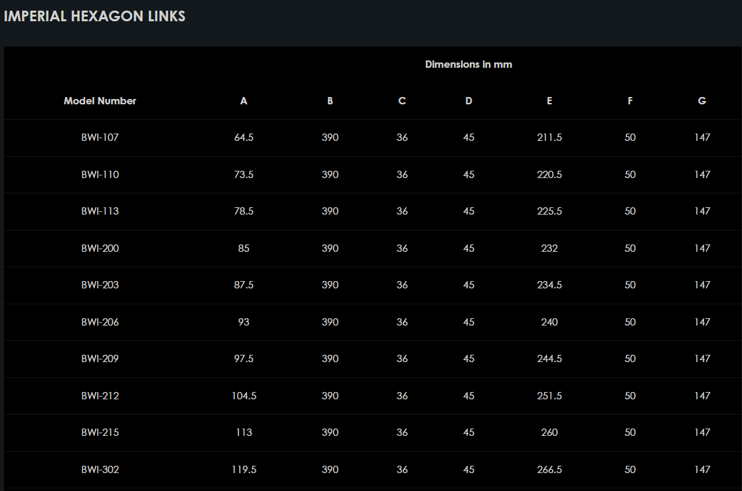Viewport: 742px width, 491px height.
Task: Select the 220.5 value in BWI-110 row
Action: point(549,175)
